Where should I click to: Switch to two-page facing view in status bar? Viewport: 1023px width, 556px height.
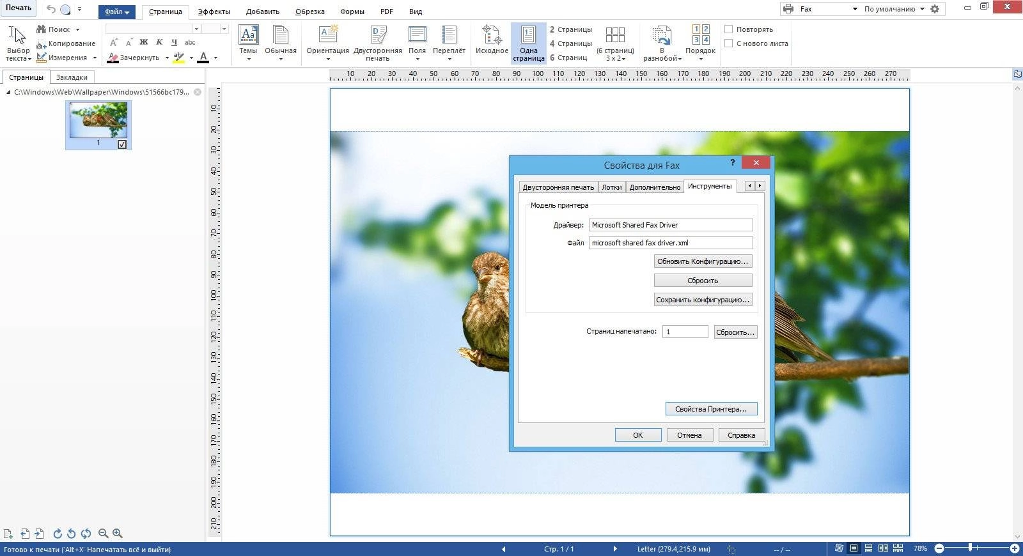coord(883,549)
